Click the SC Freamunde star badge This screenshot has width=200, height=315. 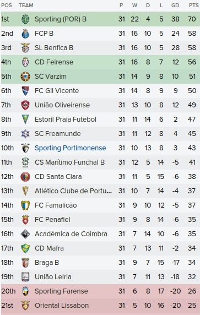(x=25, y=134)
